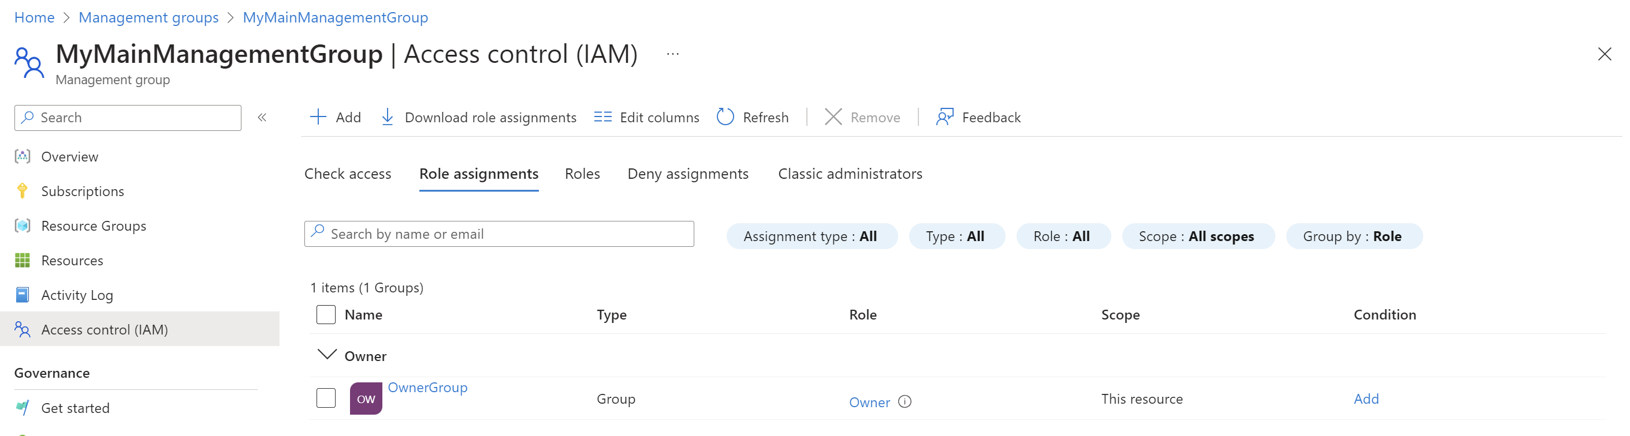Sort by the Scope column header

[x=1120, y=315]
